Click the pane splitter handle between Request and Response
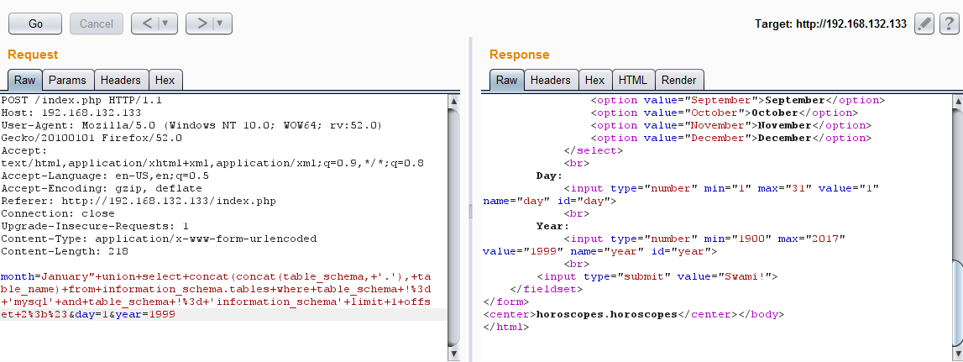This screenshot has width=963, height=362. point(470,212)
